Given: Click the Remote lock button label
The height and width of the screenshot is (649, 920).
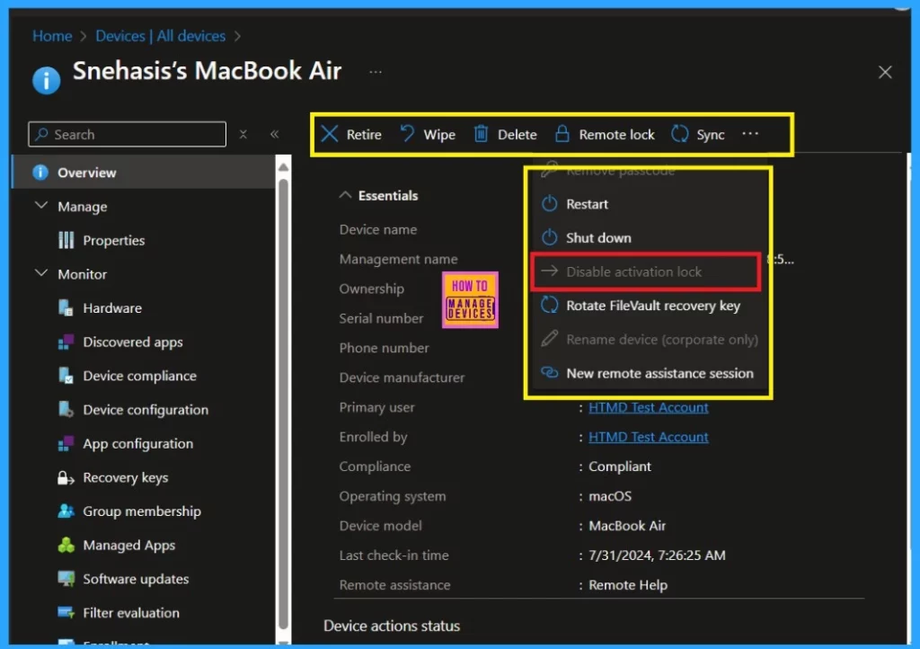Looking at the screenshot, I should coord(616,134).
